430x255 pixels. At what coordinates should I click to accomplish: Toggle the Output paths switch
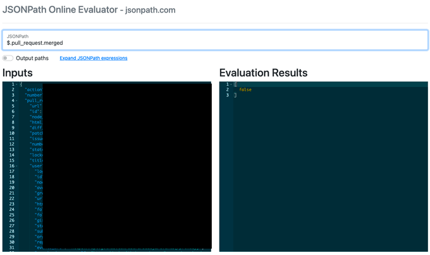coord(8,58)
